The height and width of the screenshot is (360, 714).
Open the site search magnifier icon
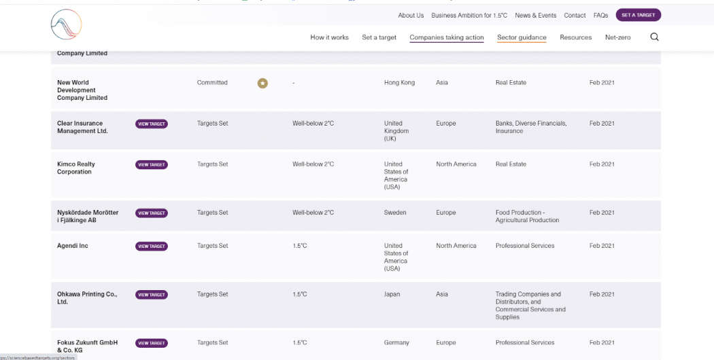[x=654, y=37]
